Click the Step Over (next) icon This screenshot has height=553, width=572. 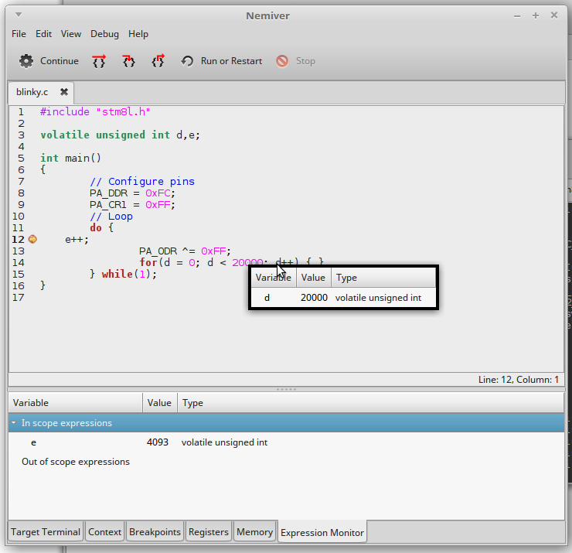point(99,61)
